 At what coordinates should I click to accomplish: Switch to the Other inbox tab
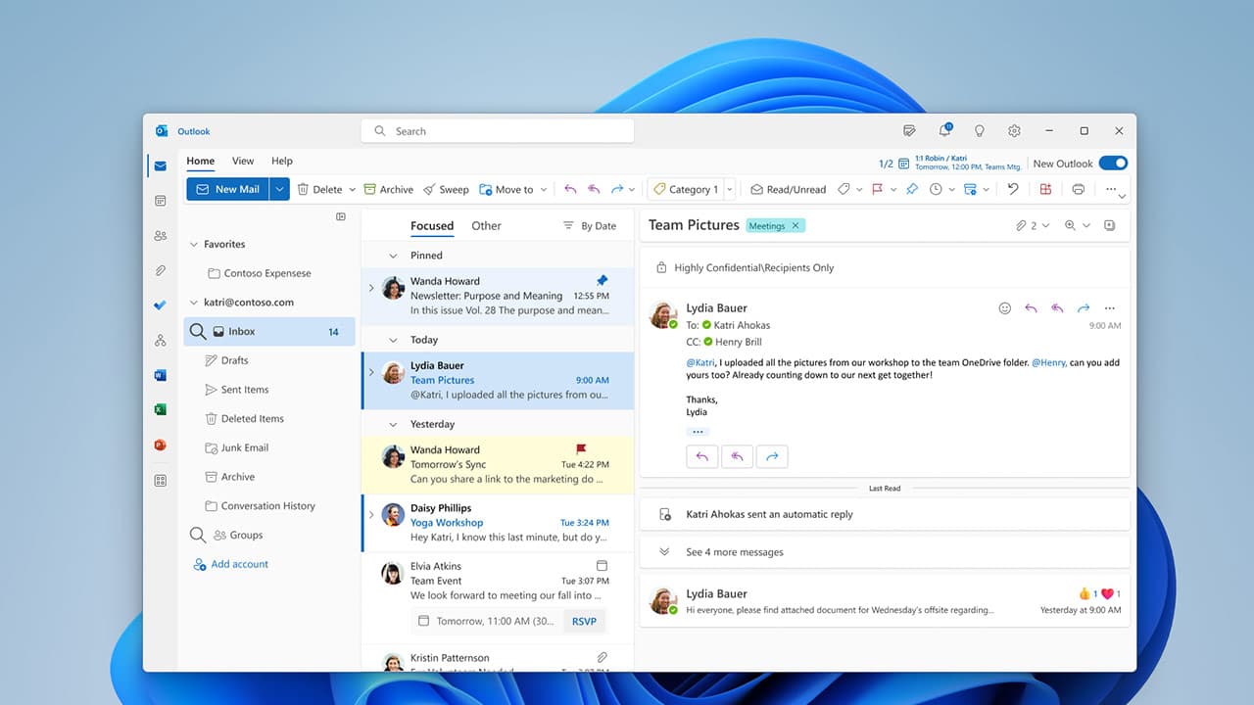[486, 225]
